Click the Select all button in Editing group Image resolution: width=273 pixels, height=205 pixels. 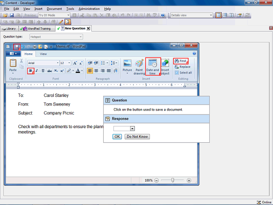point(183,73)
